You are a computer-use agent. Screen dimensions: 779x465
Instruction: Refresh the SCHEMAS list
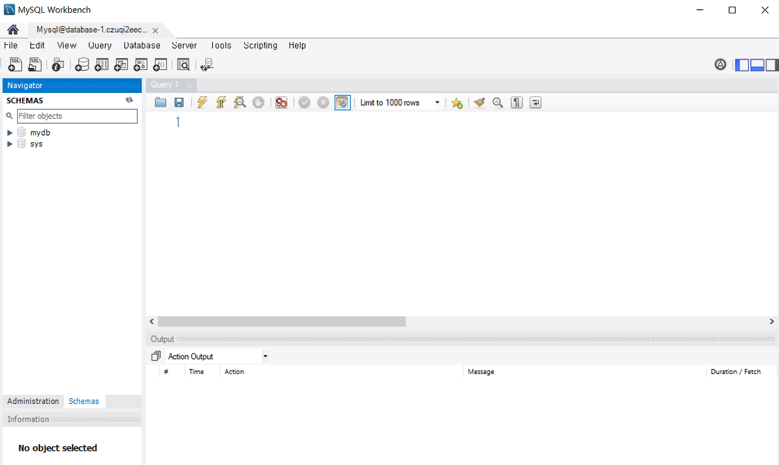click(x=129, y=100)
